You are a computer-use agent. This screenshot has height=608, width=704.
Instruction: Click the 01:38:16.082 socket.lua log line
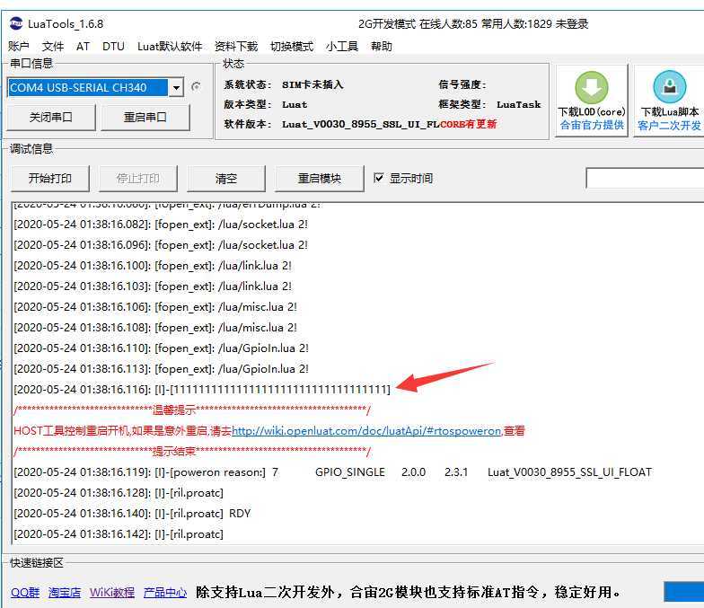[161, 225]
